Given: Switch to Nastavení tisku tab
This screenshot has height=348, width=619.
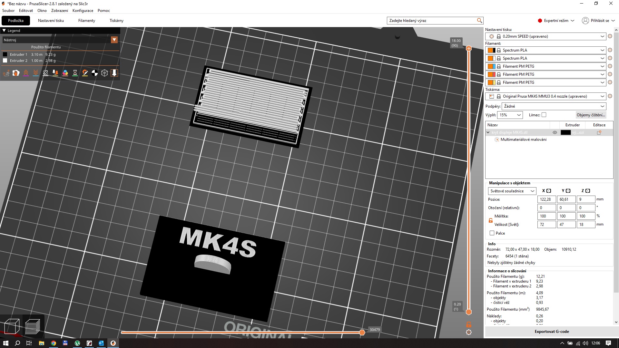Looking at the screenshot, I should [51, 21].
